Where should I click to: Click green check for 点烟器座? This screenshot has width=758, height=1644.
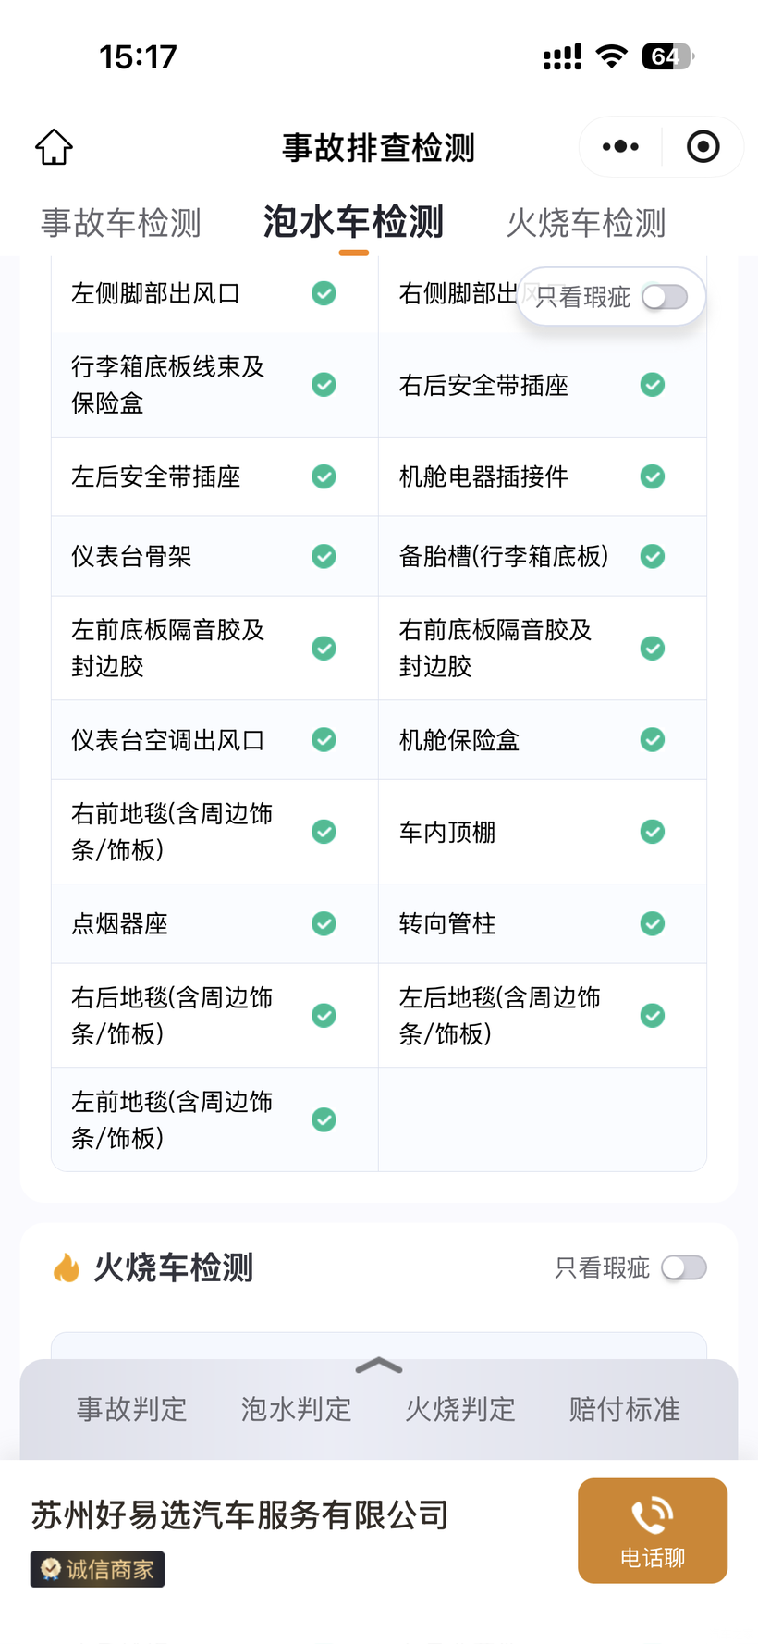coord(324,923)
